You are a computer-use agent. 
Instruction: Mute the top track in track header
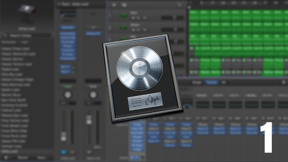coord(133,18)
